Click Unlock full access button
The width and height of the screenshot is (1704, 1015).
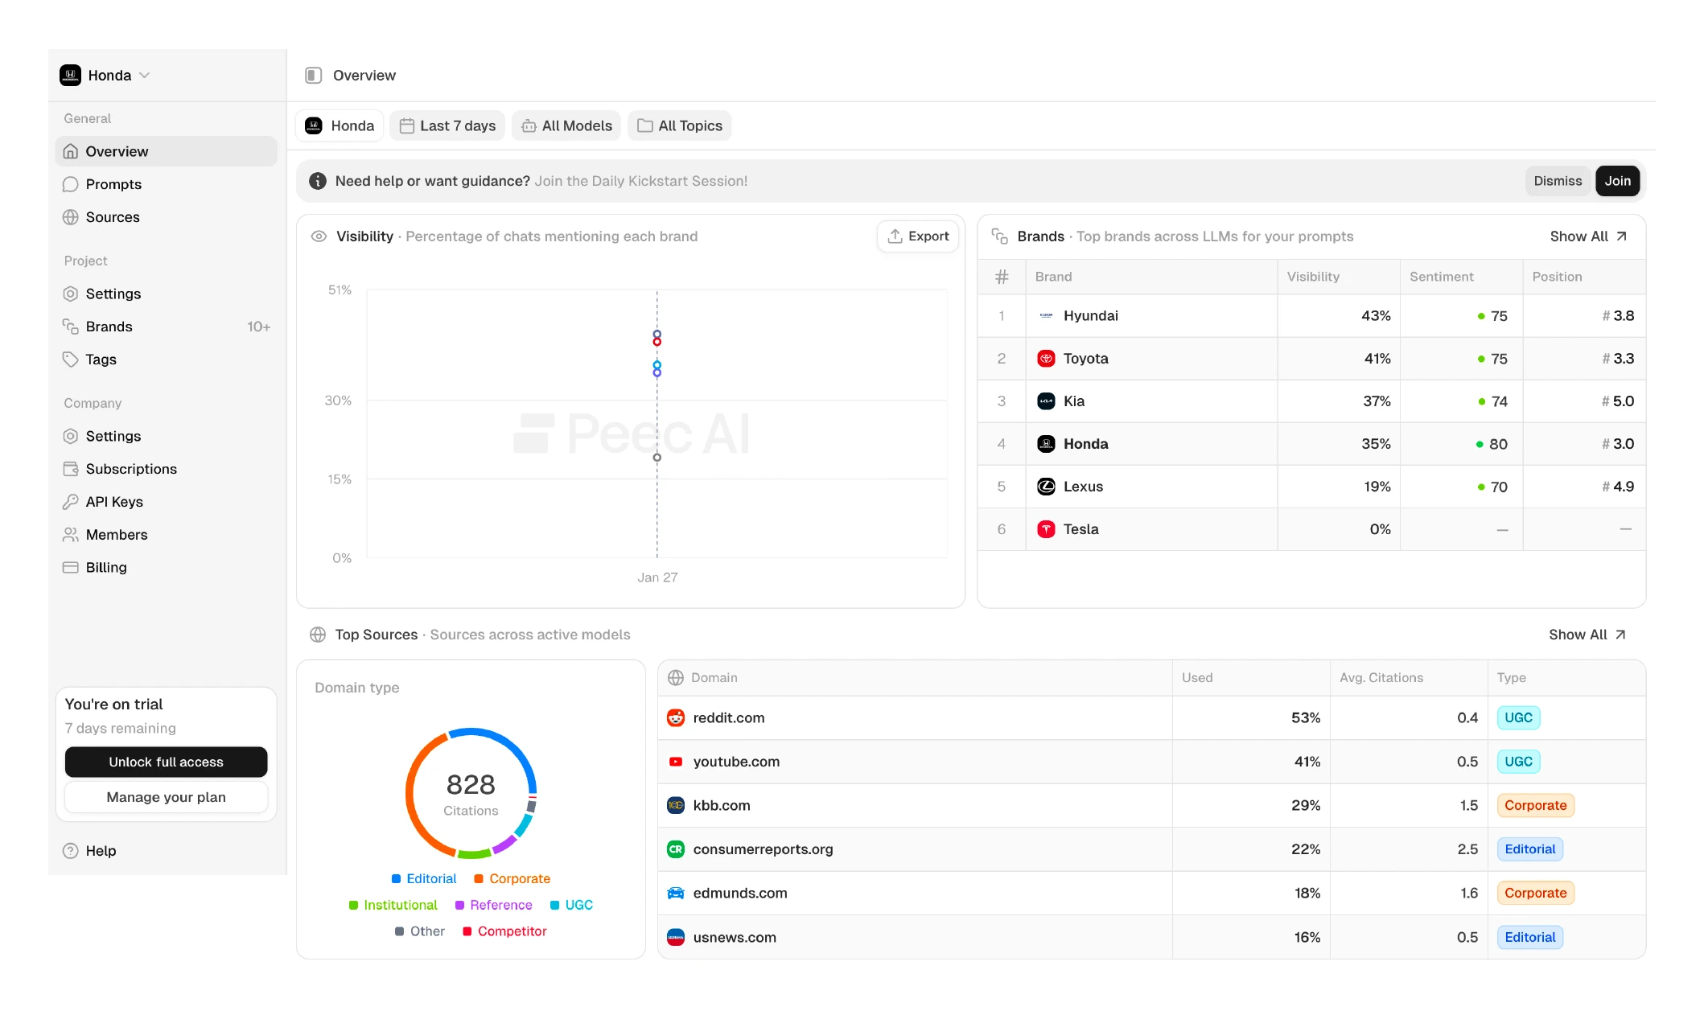[166, 762]
